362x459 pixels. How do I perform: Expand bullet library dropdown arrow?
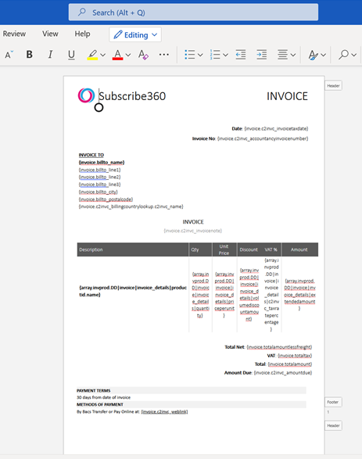tap(200, 55)
